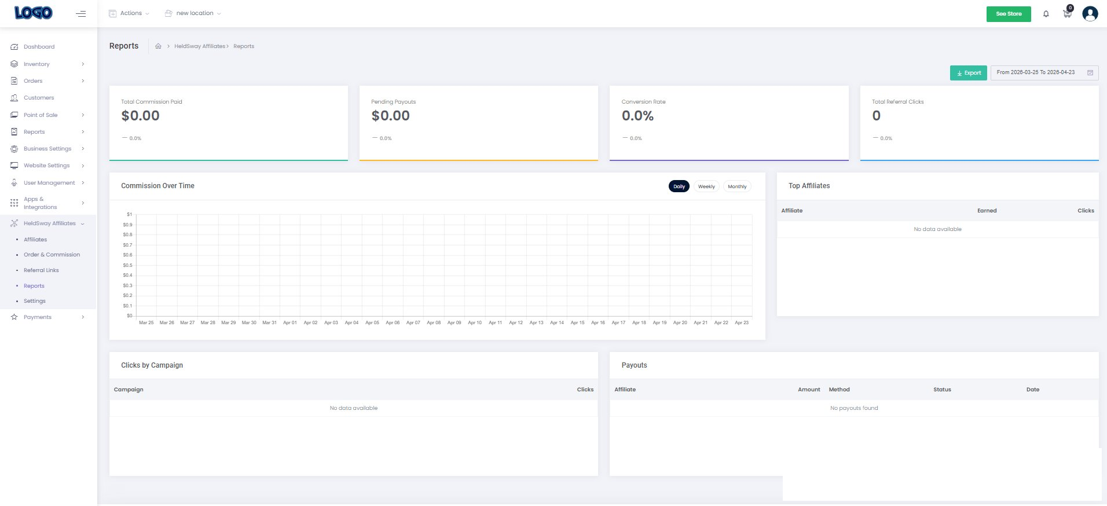Open Referral Links submenu item
Image resolution: width=1107 pixels, height=506 pixels.
[41, 270]
